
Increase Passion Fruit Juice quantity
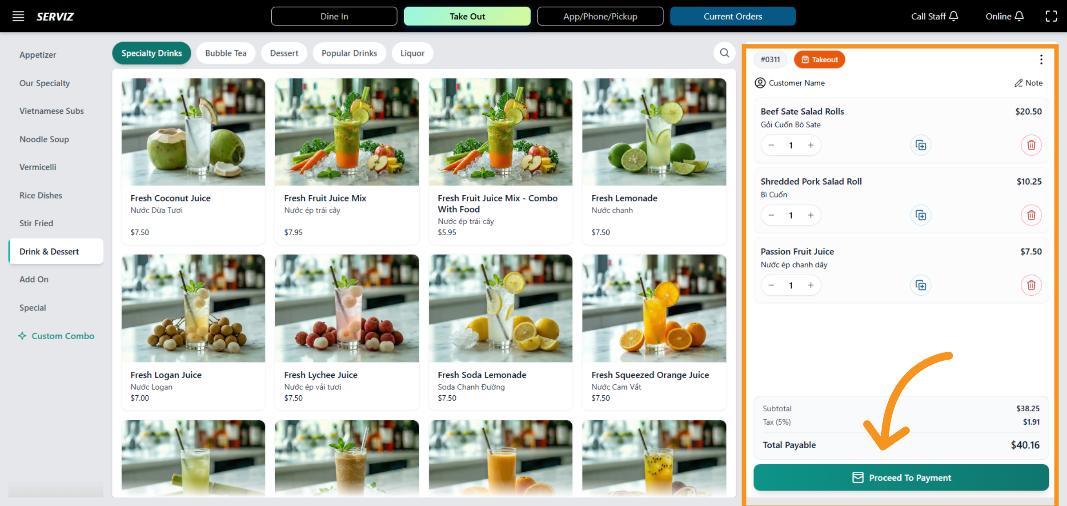(810, 285)
